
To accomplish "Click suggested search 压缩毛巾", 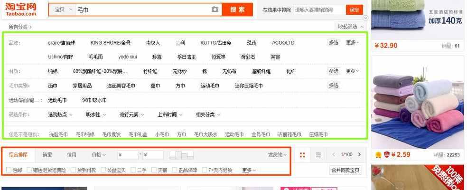I will (318, 134).
